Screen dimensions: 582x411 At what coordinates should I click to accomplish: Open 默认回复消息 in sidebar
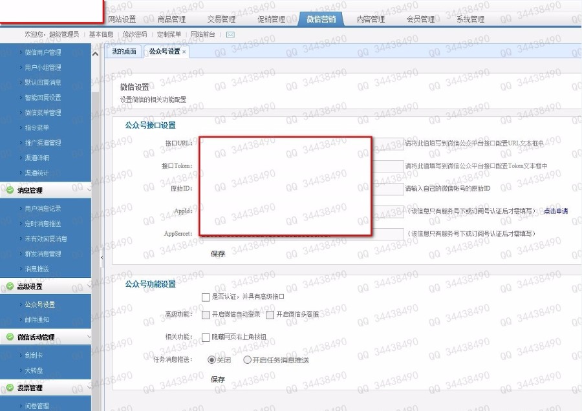43,82
